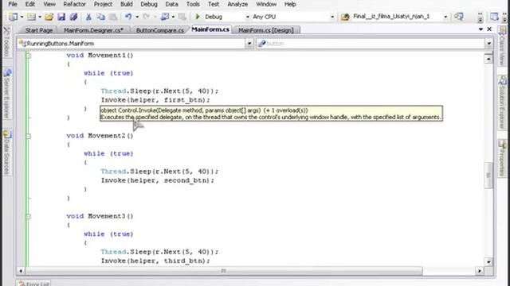Image resolution: width=510 pixels, height=286 pixels.
Task: Switch to the MainForm.cs [Design] tab
Action: (x=265, y=30)
